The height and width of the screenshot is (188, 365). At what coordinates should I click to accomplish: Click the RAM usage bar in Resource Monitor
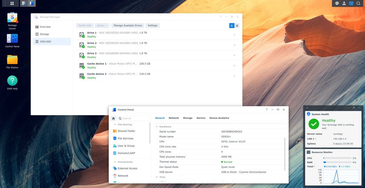[x=337, y=162]
